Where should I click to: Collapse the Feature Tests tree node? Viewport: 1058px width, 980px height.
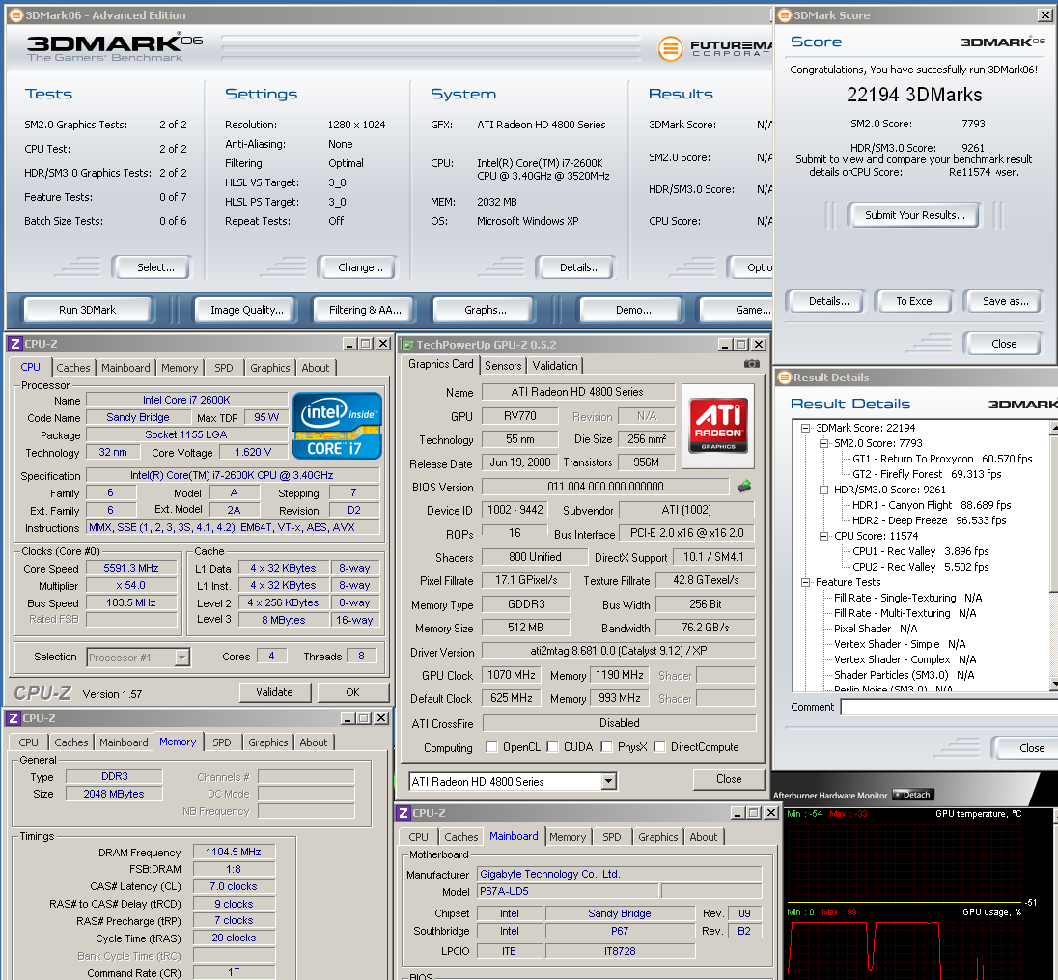pos(805,582)
